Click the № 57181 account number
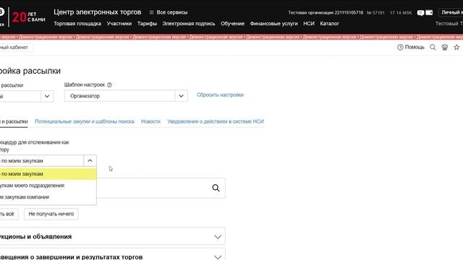Viewport: 463px width, 260px height. 375,13
